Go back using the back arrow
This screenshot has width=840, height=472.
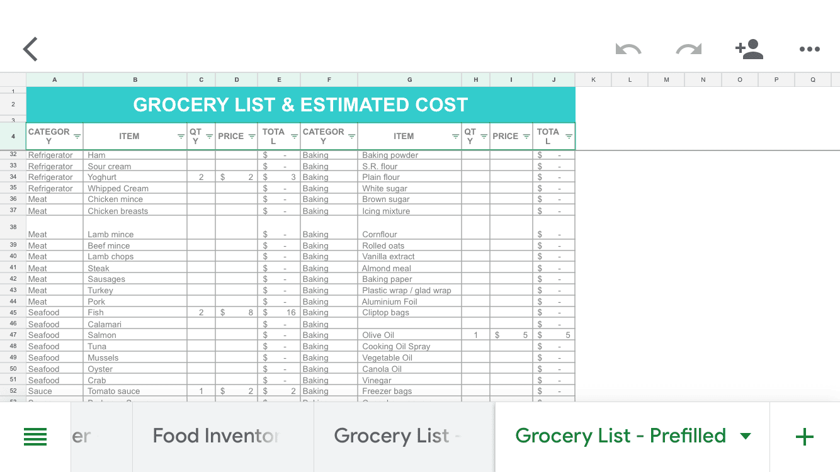point(30,49)
